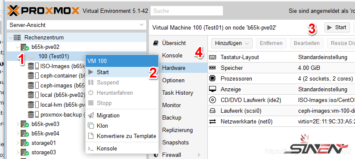Expand the b65k-pve03 node
355x159 pixels.
(x=18, y=124)
